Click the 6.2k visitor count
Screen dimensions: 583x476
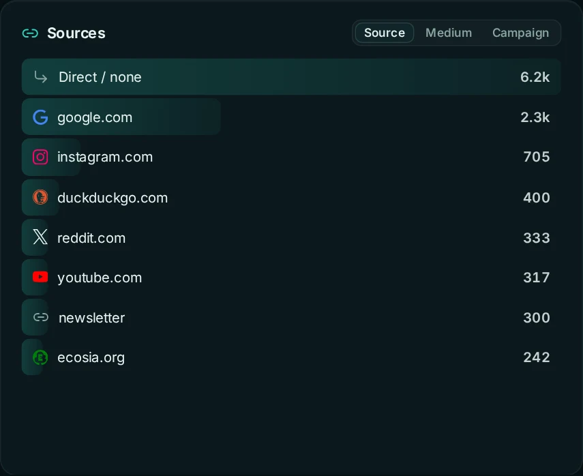click(535, 77)
